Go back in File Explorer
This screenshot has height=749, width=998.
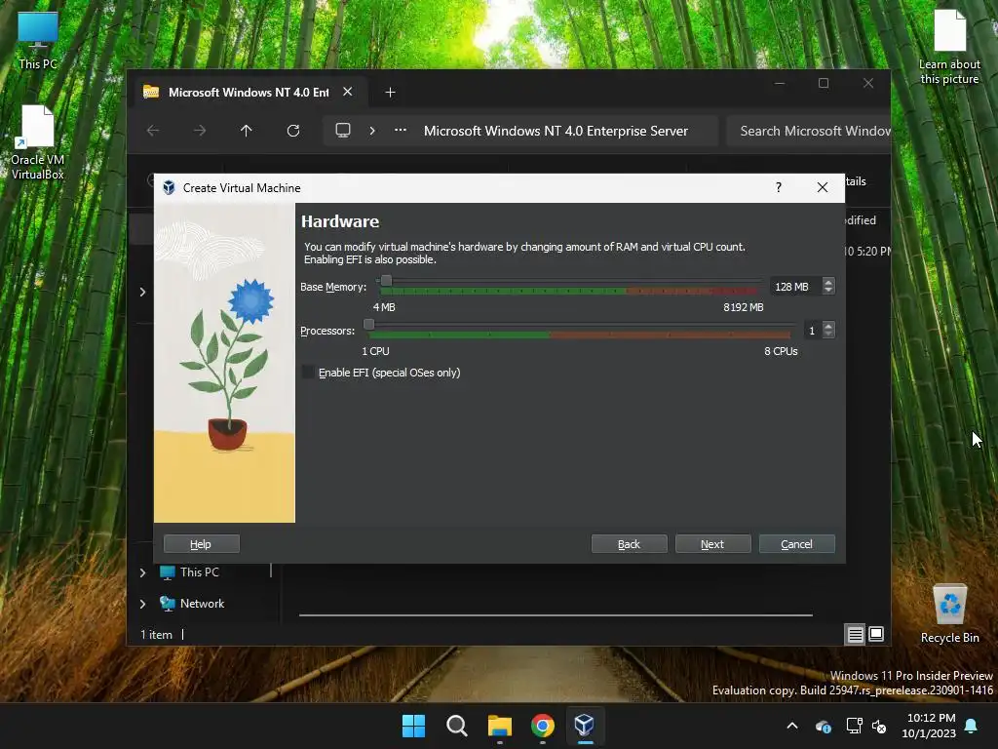153,131
